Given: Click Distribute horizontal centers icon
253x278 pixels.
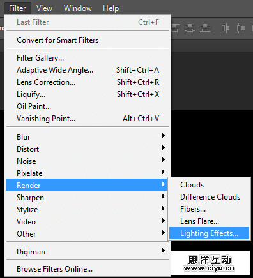Looking at the screenshot, I should [241, 28].
